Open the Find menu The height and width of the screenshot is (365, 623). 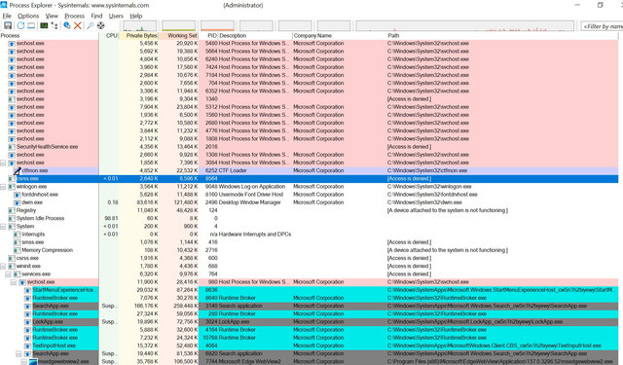coord(96,16)
